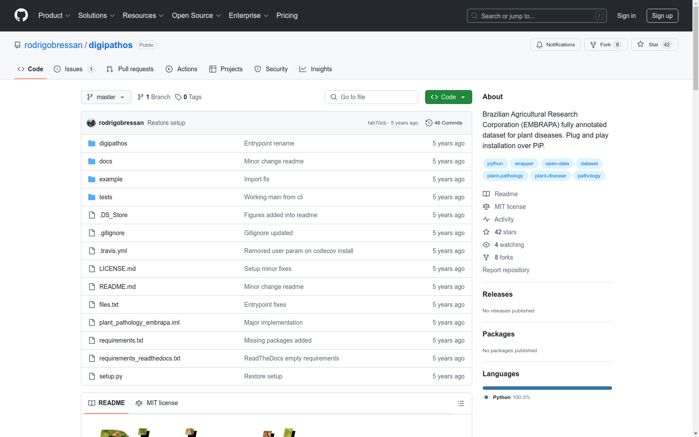Image resolution: width=699 pixels, height=437 pixels.
Task: Open the master branch dropdown
Action: 106,97
